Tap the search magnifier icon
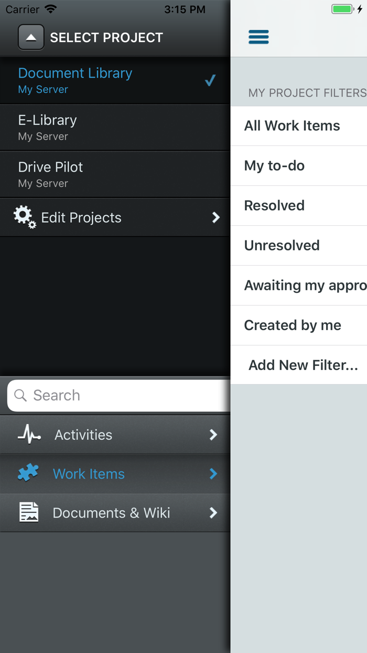 point(20,395)
